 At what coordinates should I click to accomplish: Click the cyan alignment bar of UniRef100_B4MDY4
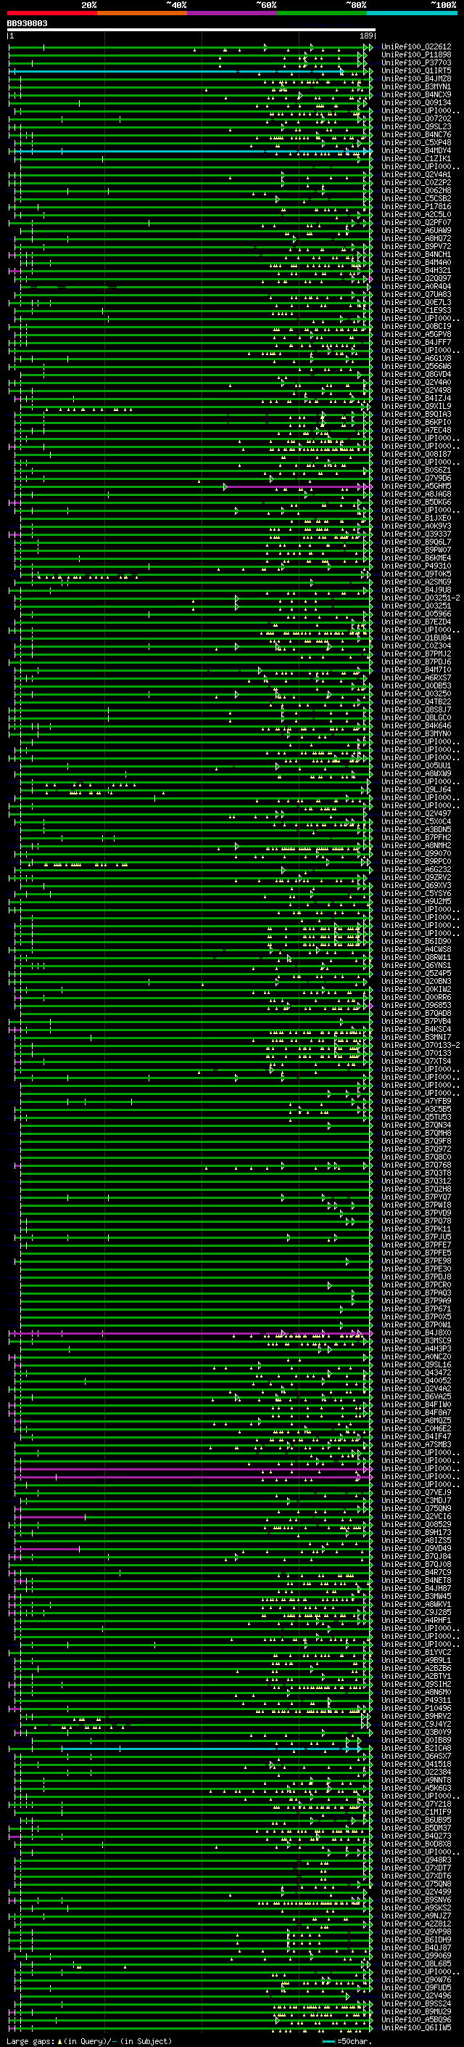pos(191,151)
